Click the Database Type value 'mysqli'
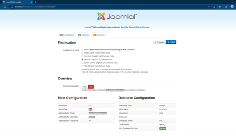The height and width of the screenshot is (136, 236). (162, 105)
